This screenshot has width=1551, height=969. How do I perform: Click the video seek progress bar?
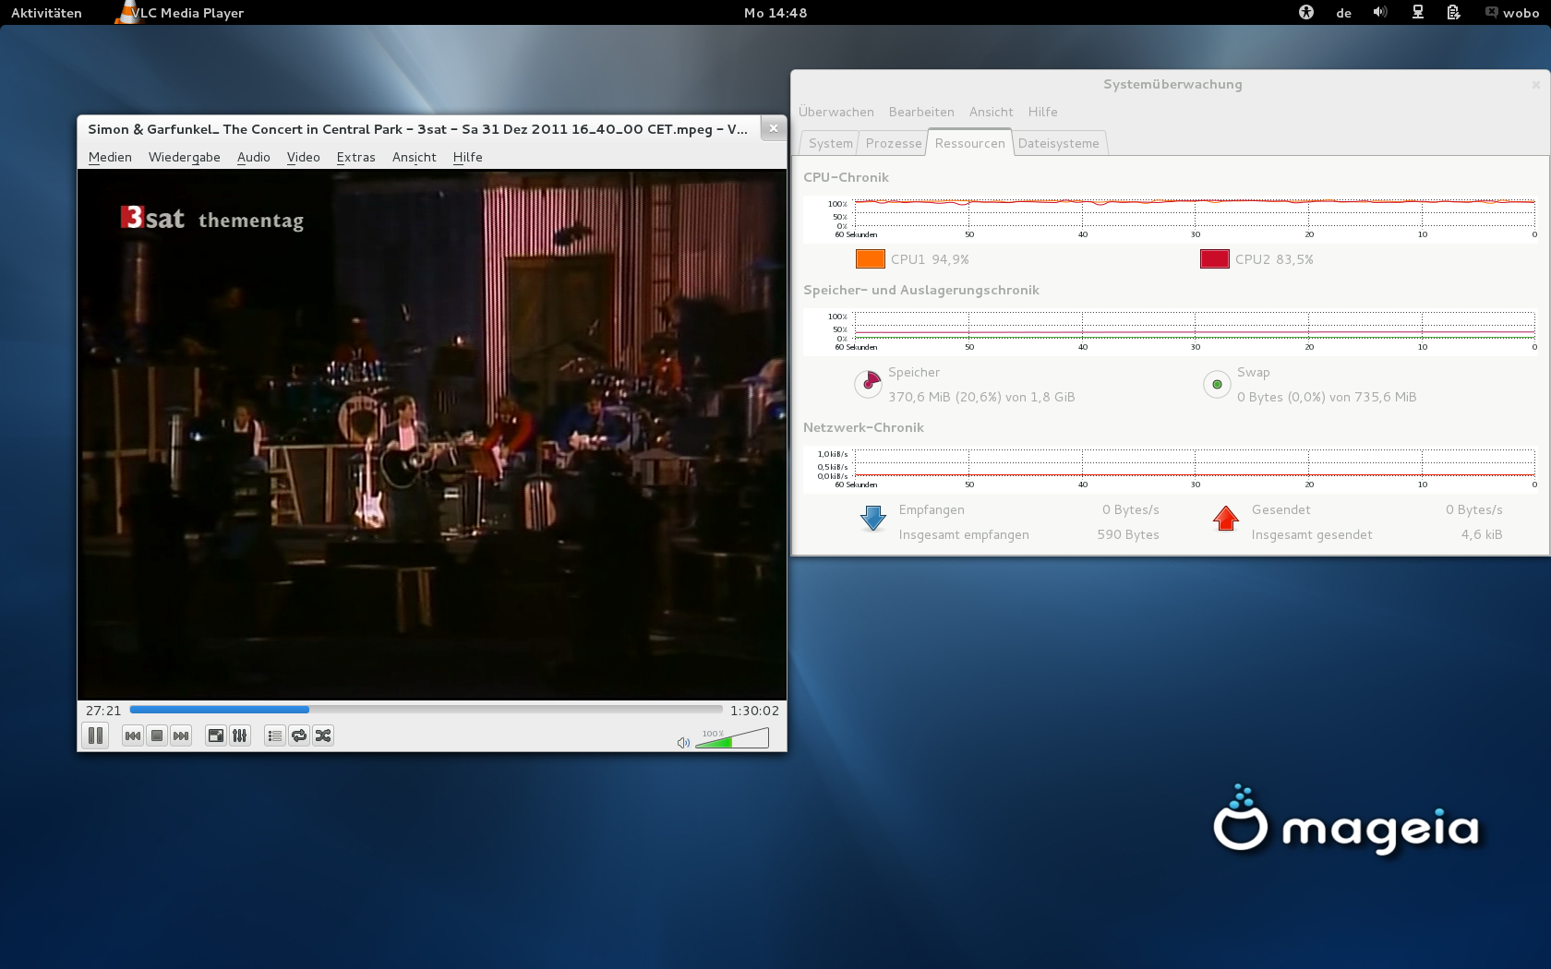click(x=426, y=710)
